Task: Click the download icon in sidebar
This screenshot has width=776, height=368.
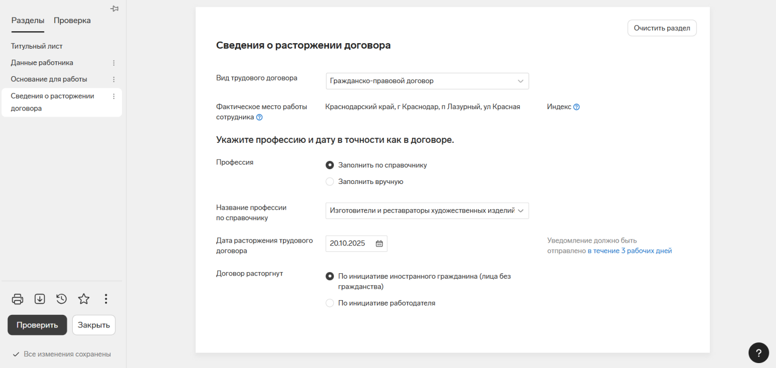Action: pyautogui.click(x=39, y=299)
